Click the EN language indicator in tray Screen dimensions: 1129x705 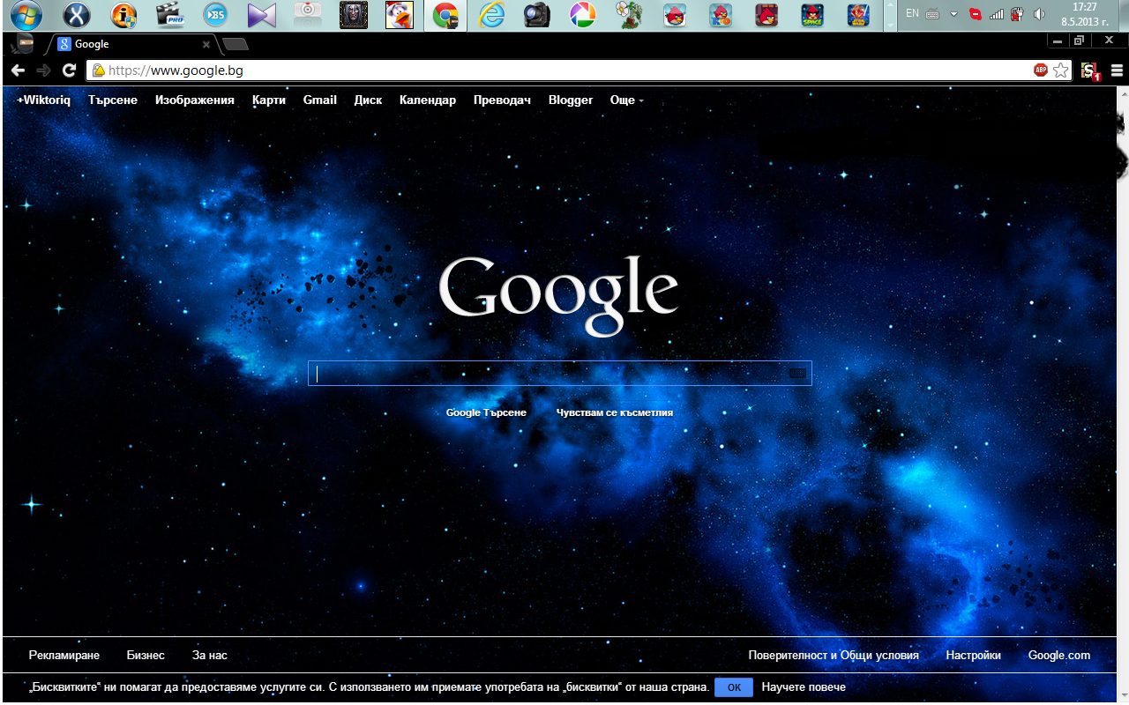(912, 13)
